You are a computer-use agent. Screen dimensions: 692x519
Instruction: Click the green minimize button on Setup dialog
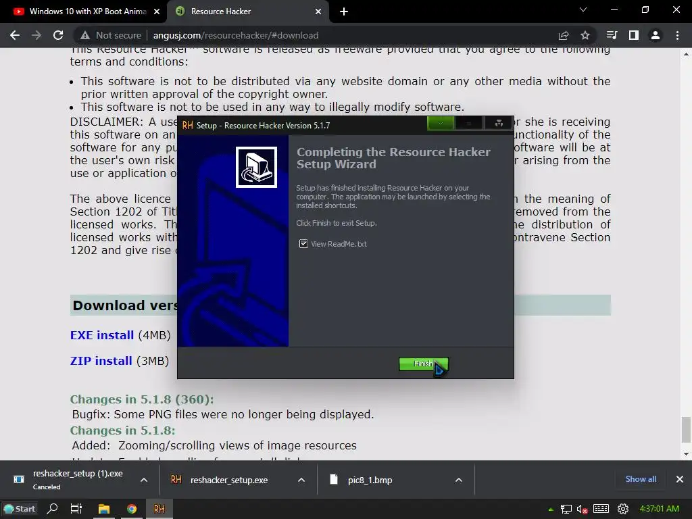[441, 124]
